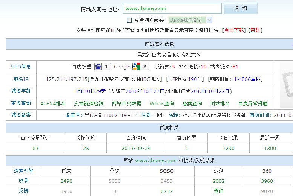Viewport: 293px width, 196px height.
Task: Click the IP address 125.211.197.215
Action: [x=67, y=79]
